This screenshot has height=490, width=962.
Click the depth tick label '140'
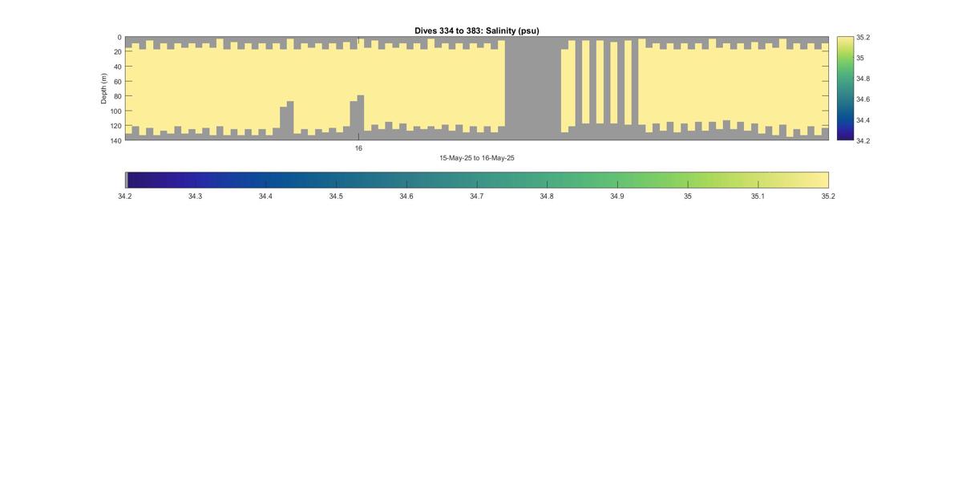115,140
